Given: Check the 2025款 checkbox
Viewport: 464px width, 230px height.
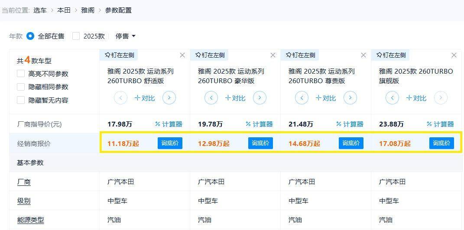Looking at the screenshot, I should (76, 36).
